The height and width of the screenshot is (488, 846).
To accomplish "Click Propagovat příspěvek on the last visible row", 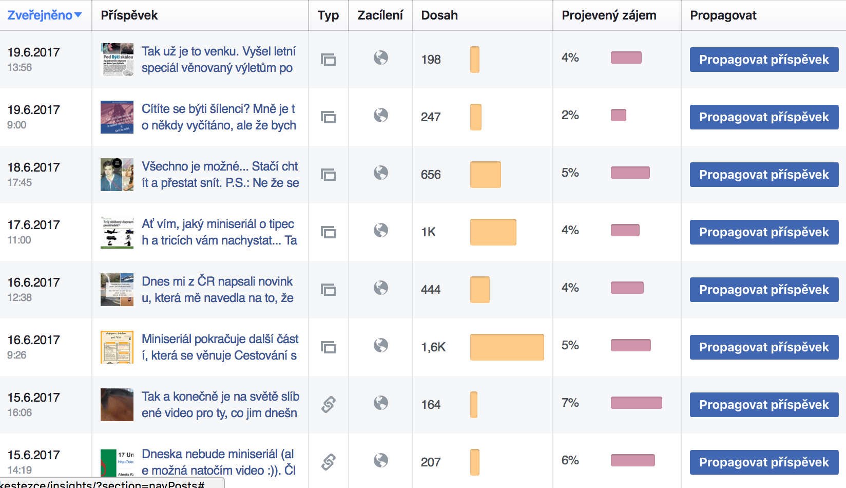I will (763, 462).
